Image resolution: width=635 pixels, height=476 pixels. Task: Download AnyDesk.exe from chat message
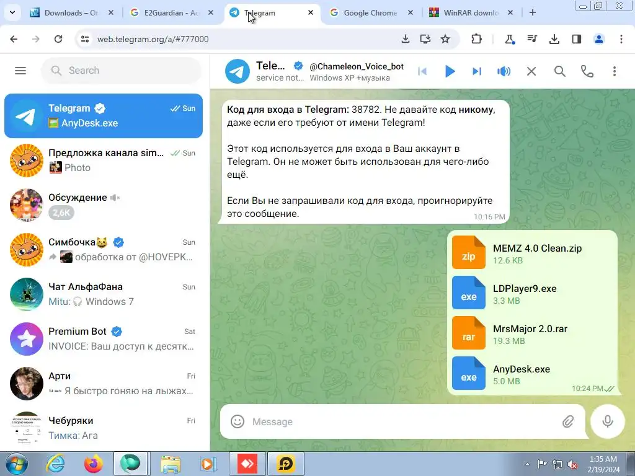tap(469, 373)
